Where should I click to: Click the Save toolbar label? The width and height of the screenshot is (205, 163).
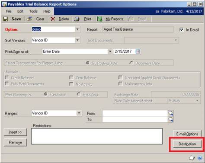coord(16,19)
